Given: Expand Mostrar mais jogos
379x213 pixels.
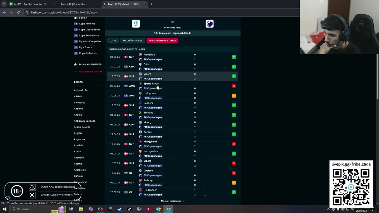Looking at the screenshot, I should tap(173, 201).
